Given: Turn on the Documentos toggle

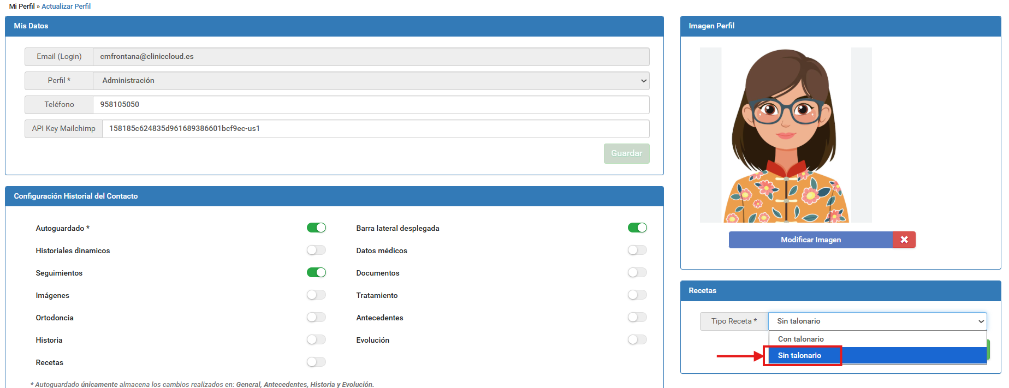Looking at the screenshot, I should coord(637,272).
